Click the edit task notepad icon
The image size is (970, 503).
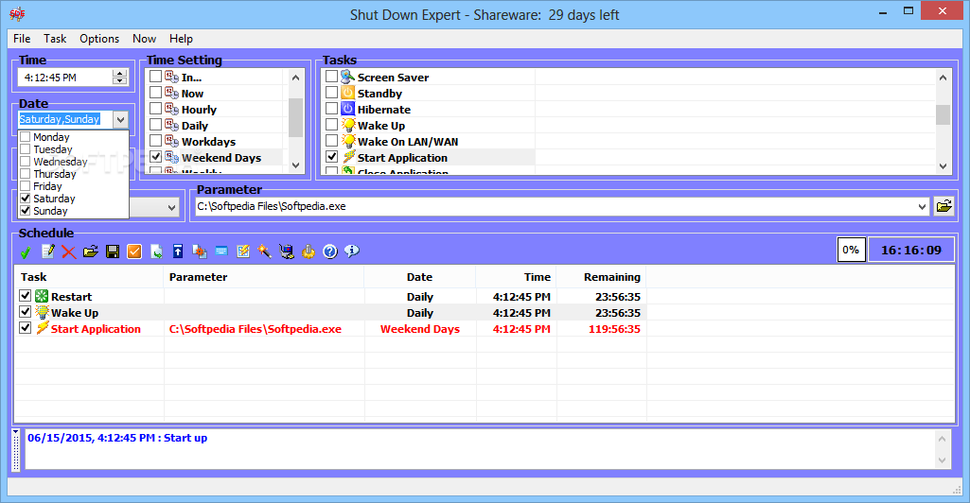[47, 251]
